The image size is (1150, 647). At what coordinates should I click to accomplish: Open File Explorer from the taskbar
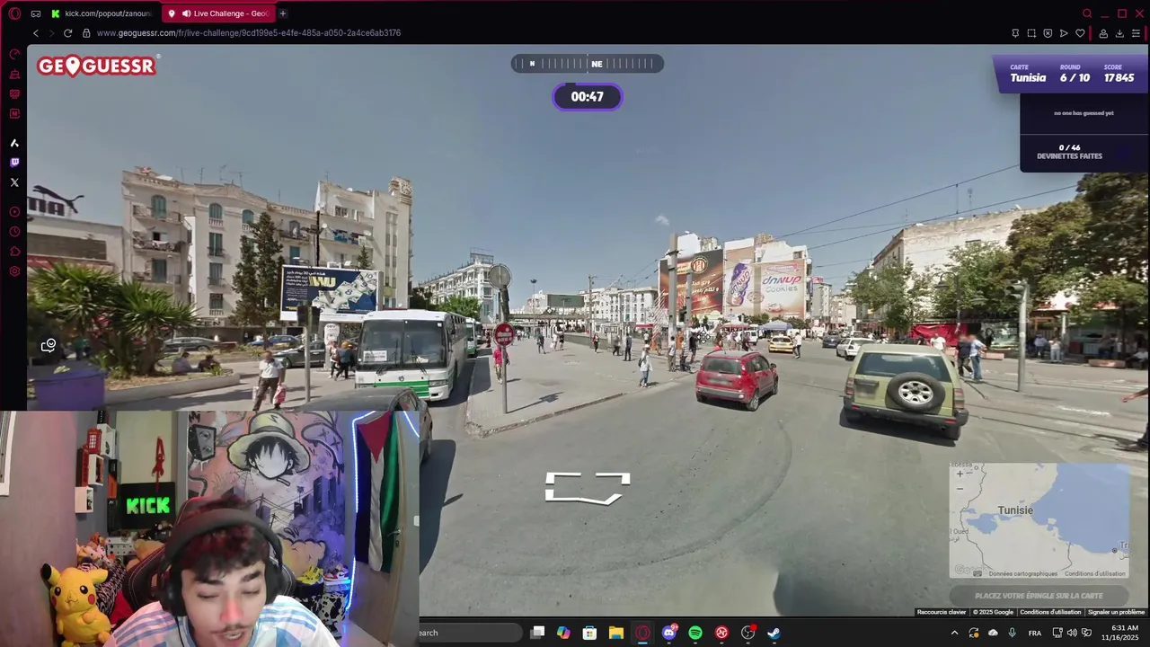pos(615,633)
